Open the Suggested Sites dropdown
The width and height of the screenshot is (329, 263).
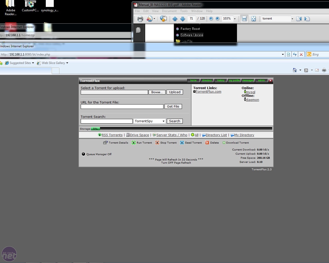[x=33, y=63]
